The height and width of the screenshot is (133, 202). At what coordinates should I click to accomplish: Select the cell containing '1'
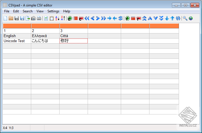point(17,31)
